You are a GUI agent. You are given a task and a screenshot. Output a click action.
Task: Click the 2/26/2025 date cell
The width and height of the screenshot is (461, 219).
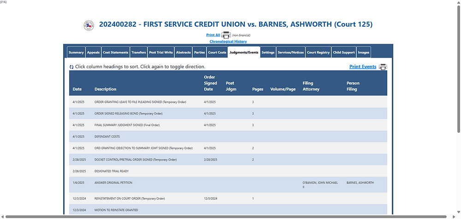click(79, 171)
